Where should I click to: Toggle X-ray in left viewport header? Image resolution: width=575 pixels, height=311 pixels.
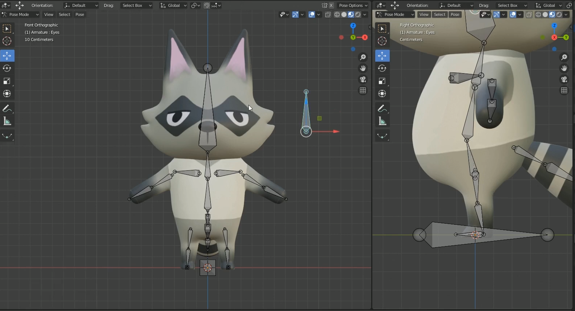(x=328, y=14)
